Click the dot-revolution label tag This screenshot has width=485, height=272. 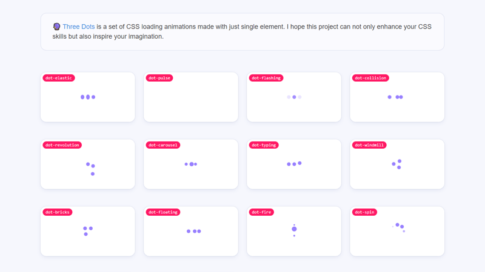click(62, 145)
